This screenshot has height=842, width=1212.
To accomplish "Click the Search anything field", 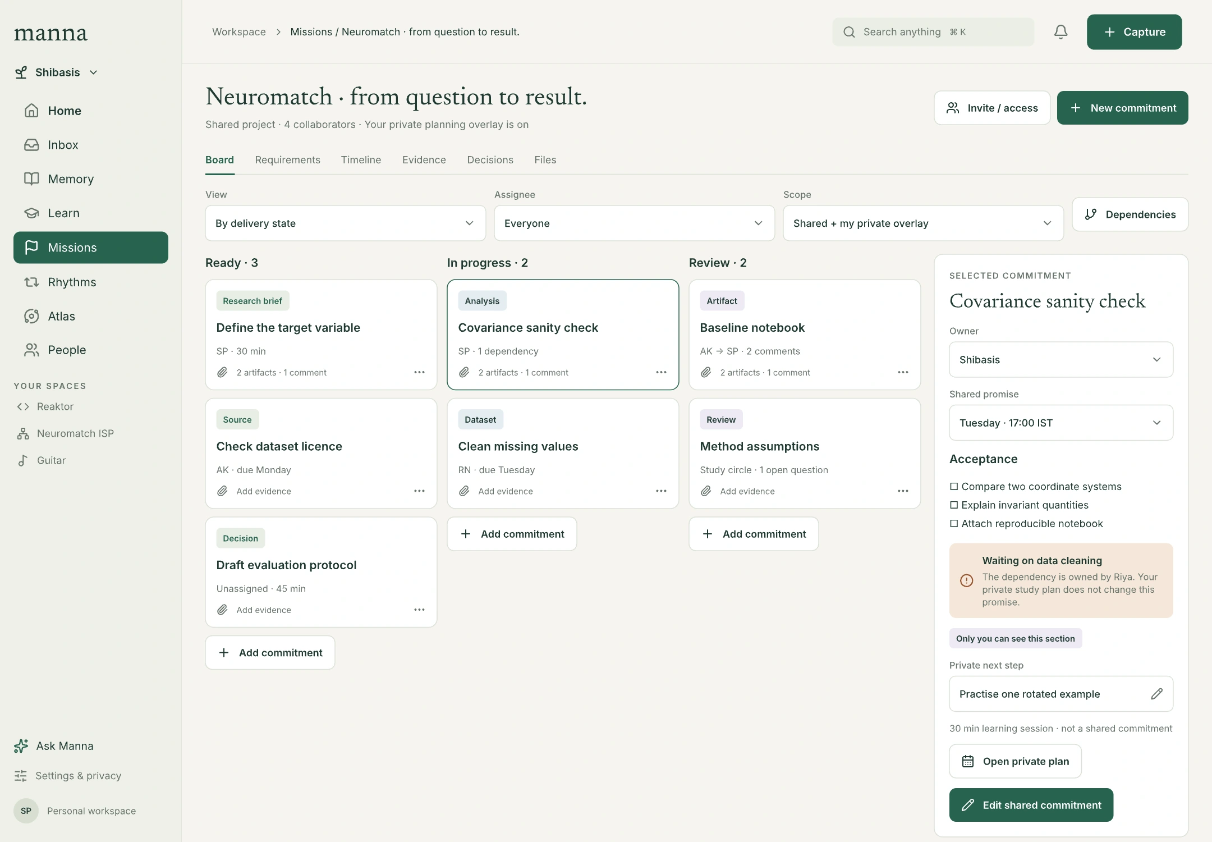I will click(933, 32).
